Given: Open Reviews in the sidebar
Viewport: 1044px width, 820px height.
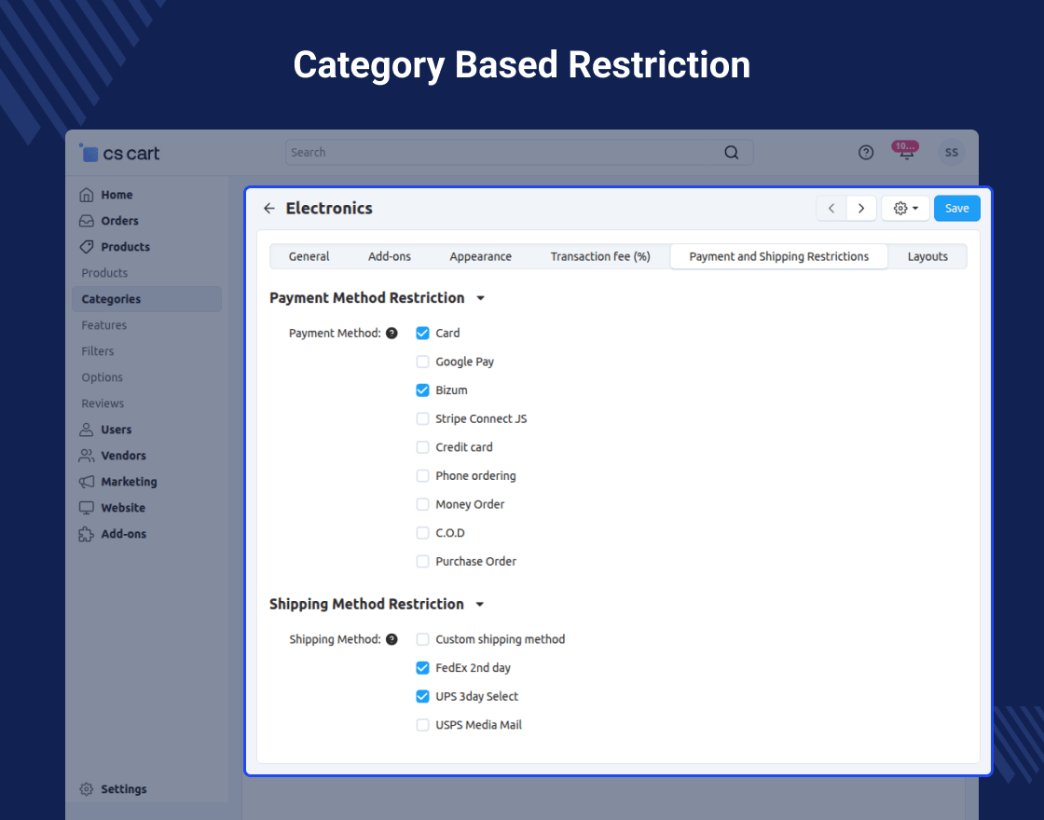Looking at the screenshot, I should click(x=103, y=403).
